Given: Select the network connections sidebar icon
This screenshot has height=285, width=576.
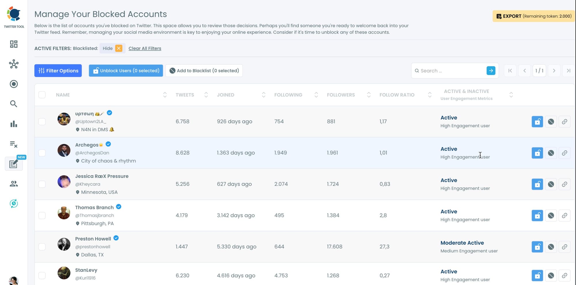Looking at the screenshot, I should pos(14,64).
